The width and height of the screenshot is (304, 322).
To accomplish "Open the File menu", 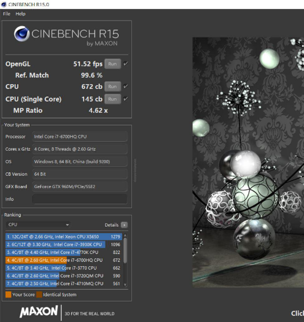I will click(7, 14).
